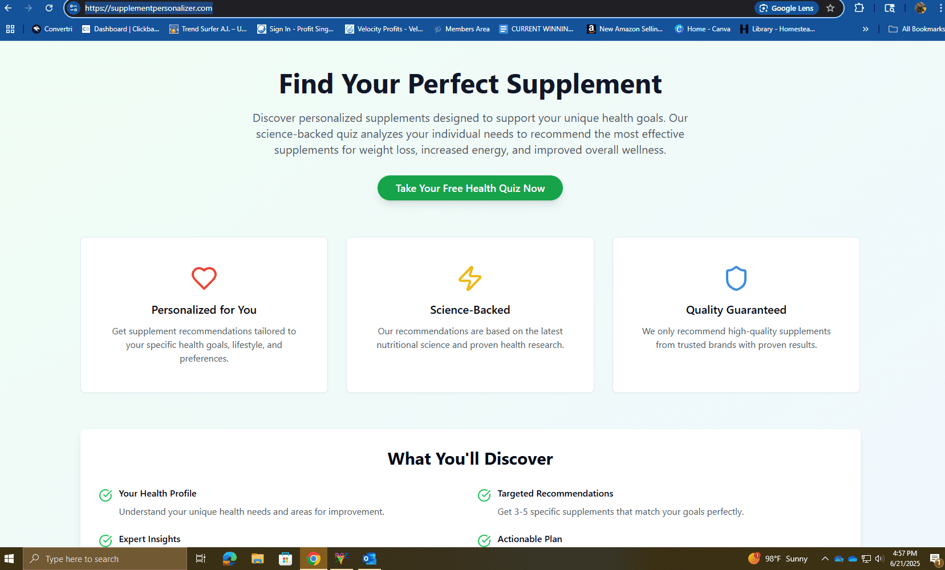Click the checkmark beside Targeted Recommendations
The width and height of the screenshot is (945, 570).
[484, 495]
